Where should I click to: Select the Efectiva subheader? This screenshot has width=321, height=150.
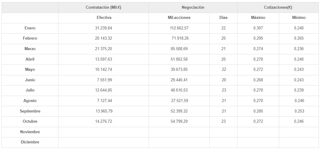coord(104,18)
